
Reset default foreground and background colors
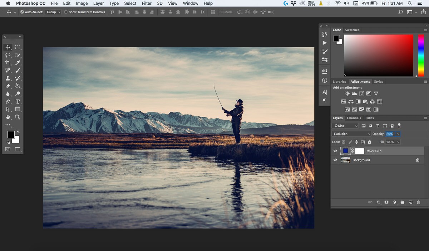[8, 142]
